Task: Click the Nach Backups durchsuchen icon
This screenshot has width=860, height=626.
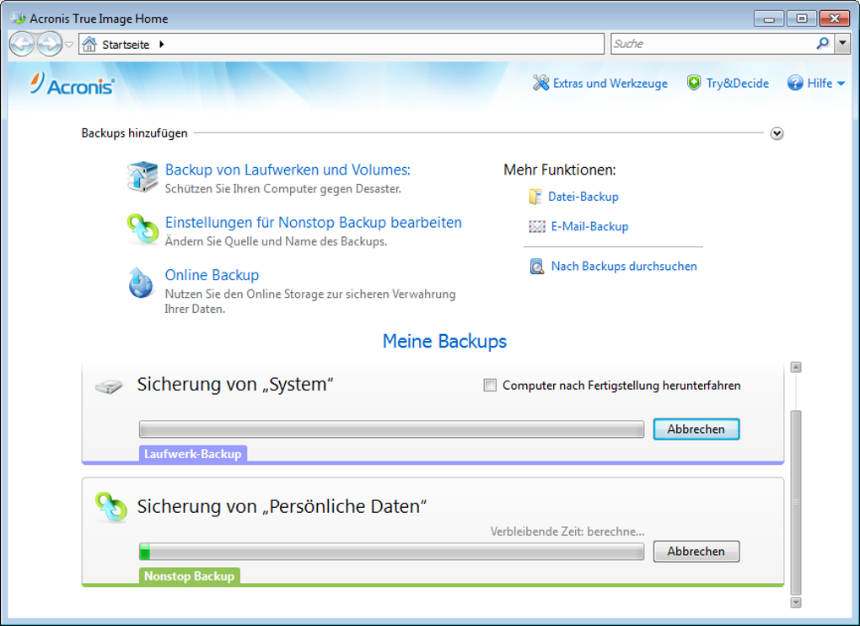Action: pyautogui.click(x=537, y=267)
